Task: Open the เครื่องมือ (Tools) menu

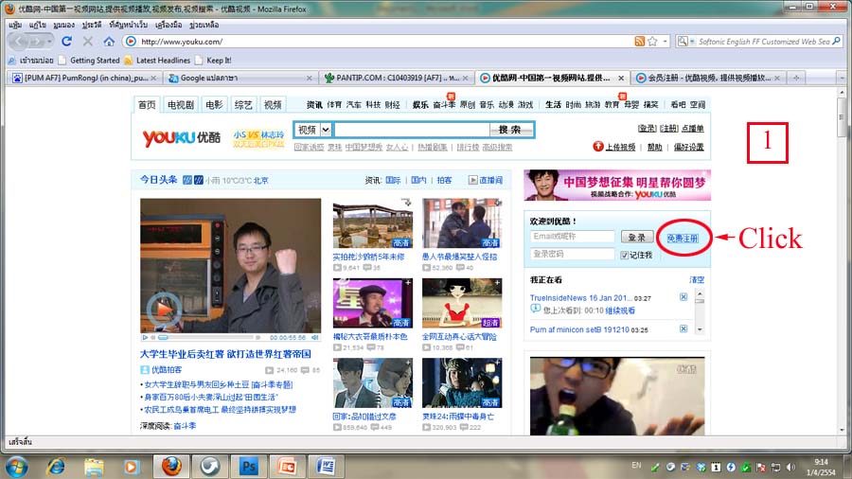Action: point(169,25)
